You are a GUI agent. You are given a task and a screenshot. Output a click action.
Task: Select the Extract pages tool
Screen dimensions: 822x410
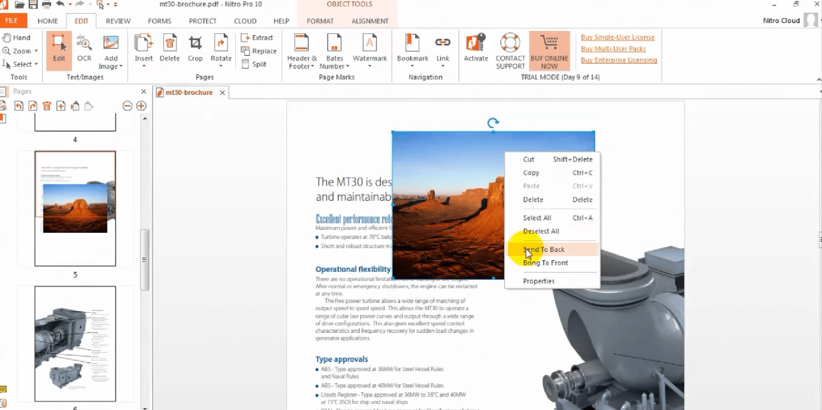pos(258,37)
